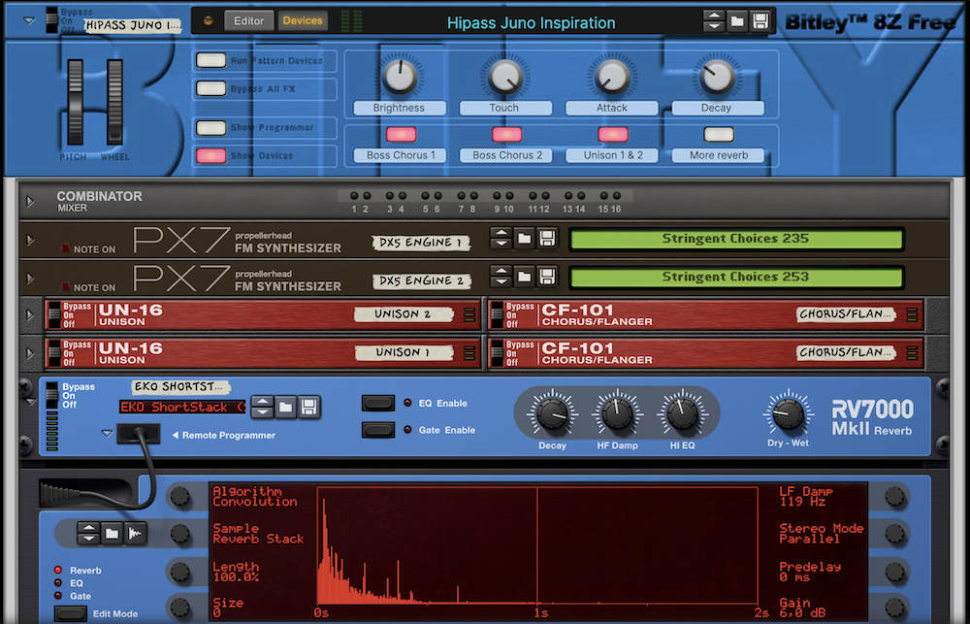Screen dimensions: 970x624
Task: Enable RV7000 Gate Enable button
Action: coord(378,430)
